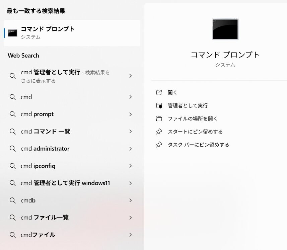Click the pin icon for スタートにピン留めする

click(x=159, y=132)
